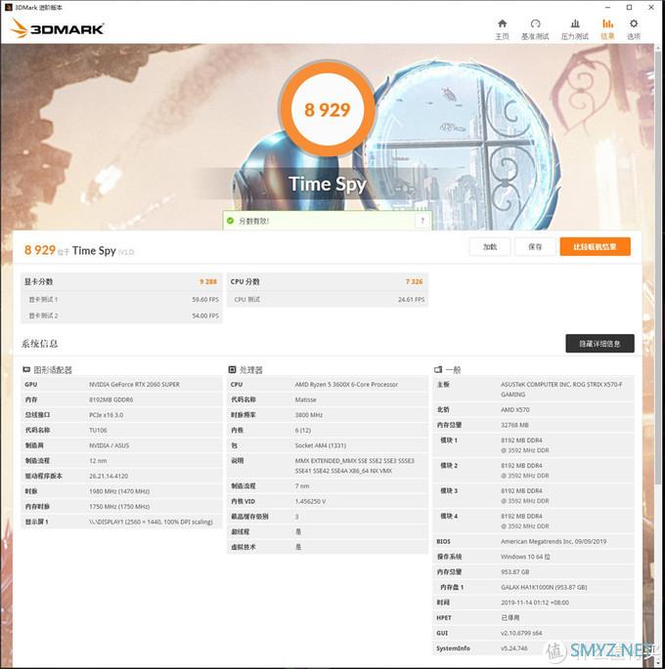The width and height of the screenshot is (665, 669).
Task: Click the GUI version v2.10.6799 s64
Action: pyautogui.click(x=521, y=633)
